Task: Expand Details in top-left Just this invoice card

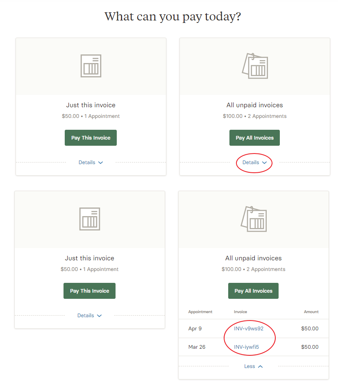Action: [91, 163]
